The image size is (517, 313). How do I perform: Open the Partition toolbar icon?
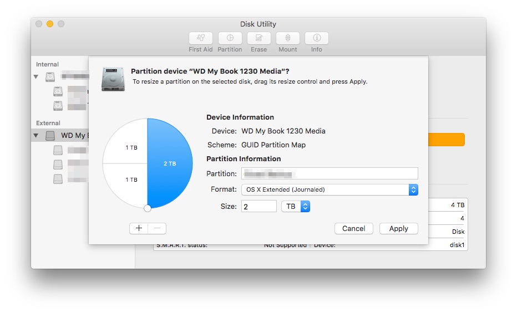230,38
